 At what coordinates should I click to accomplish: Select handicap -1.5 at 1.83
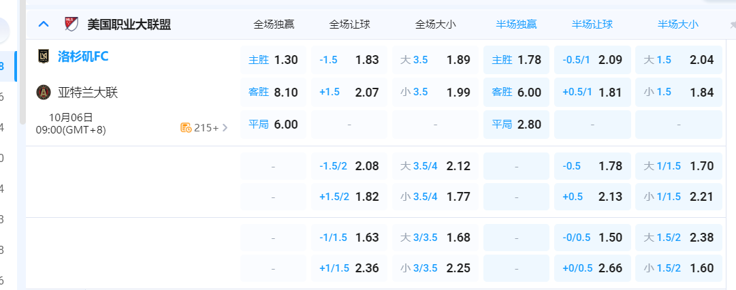[x=349, y=59]
